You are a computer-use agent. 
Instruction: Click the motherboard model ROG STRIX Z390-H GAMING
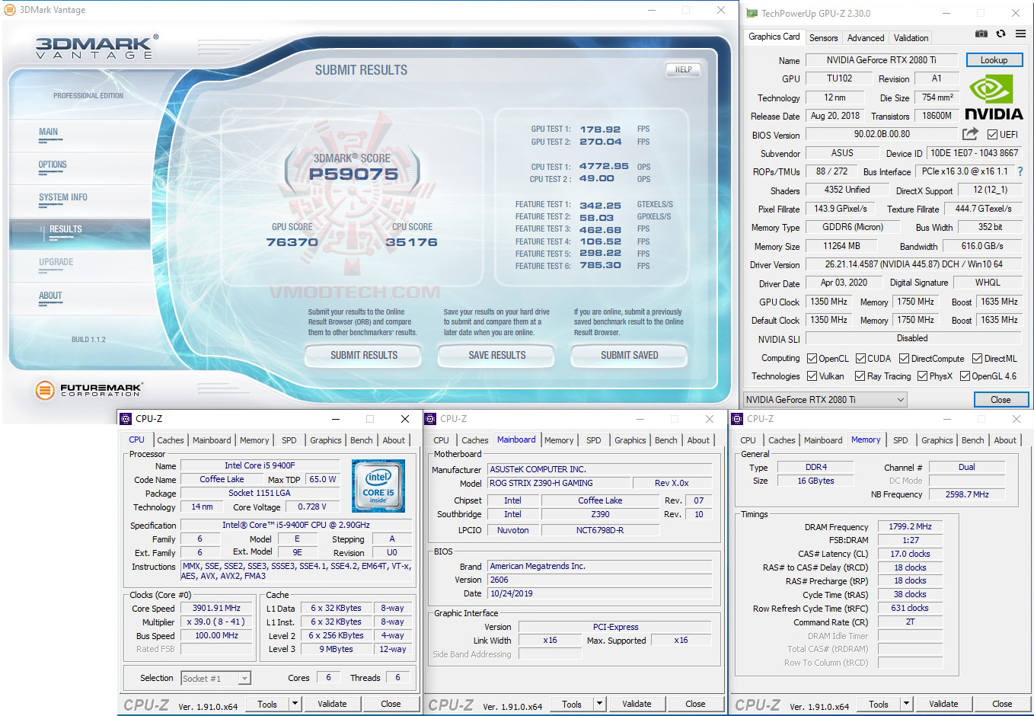559,483
